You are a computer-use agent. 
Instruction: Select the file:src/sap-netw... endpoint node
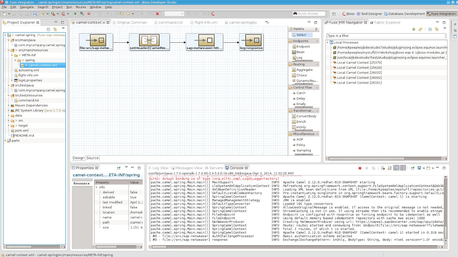[x=96, y=42]
